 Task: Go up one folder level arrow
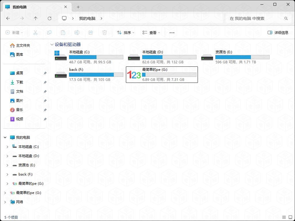(x=36, y=18)
